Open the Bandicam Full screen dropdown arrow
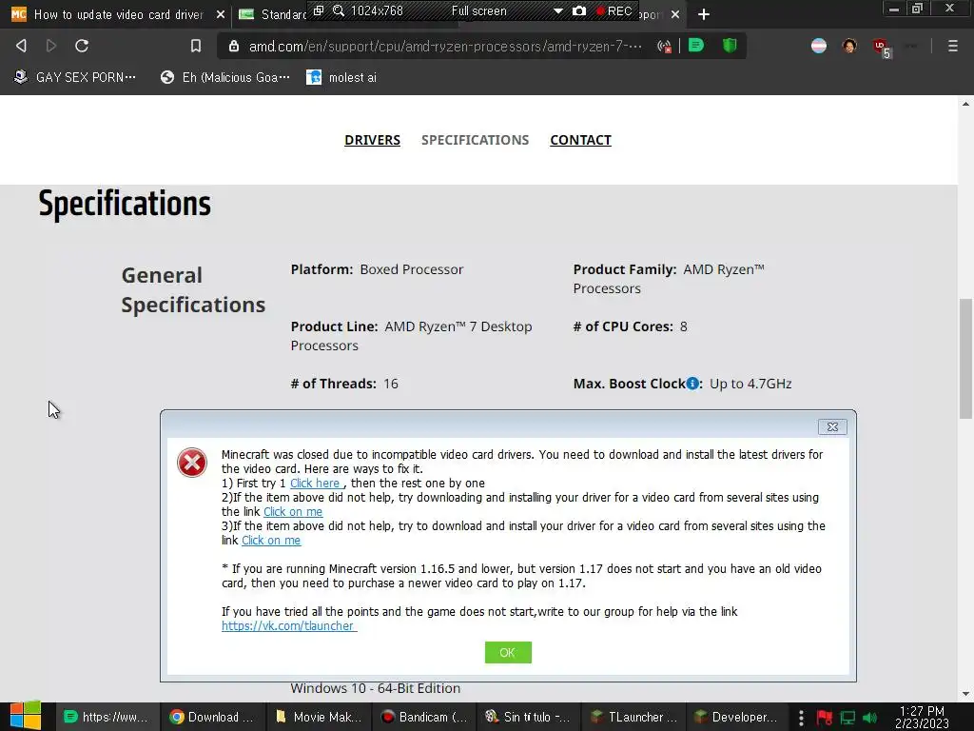 [557, 10]
